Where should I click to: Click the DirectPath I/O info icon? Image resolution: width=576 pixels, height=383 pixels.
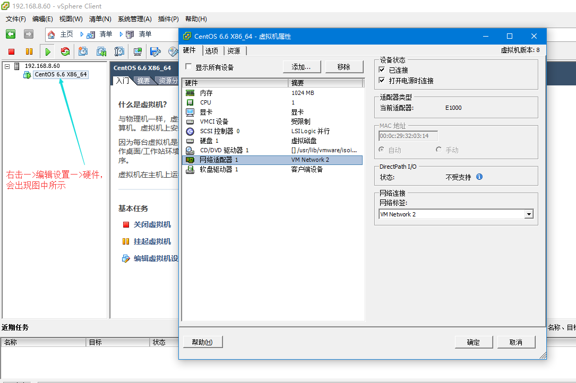tap(479, 177)
